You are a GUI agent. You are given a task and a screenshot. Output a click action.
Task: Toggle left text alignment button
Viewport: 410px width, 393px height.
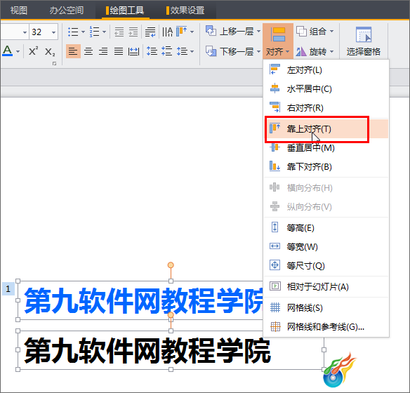(73, 51)
